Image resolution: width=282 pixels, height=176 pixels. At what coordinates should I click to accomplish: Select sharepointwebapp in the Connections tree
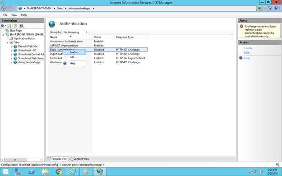tap(29, 62)
